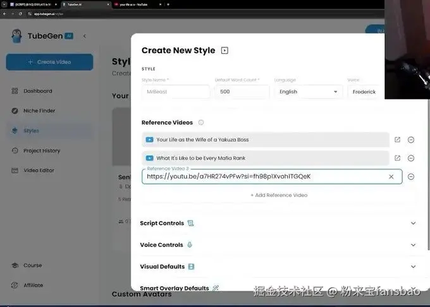Screen dimensions: 430x307
Task: Click the Default Word Count field
Action: [x=242, y=92]
